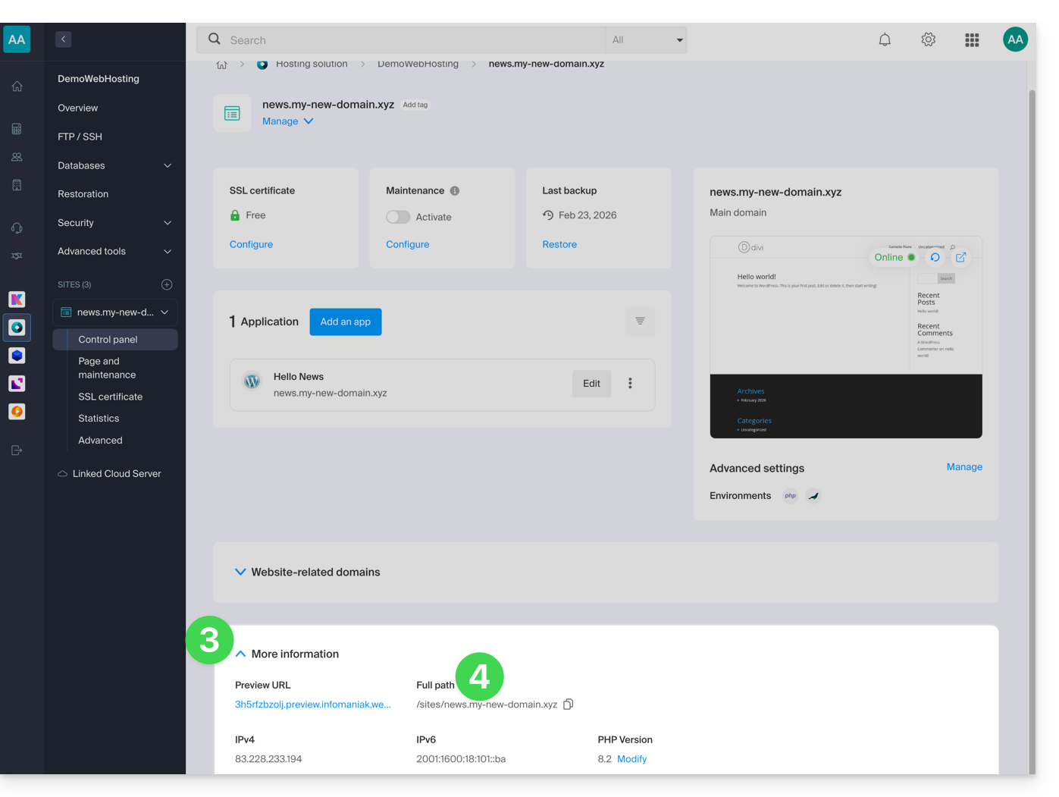1059x797 pixels.
Task: Open SSL certificate in site submenu
Action: (110, 397)
